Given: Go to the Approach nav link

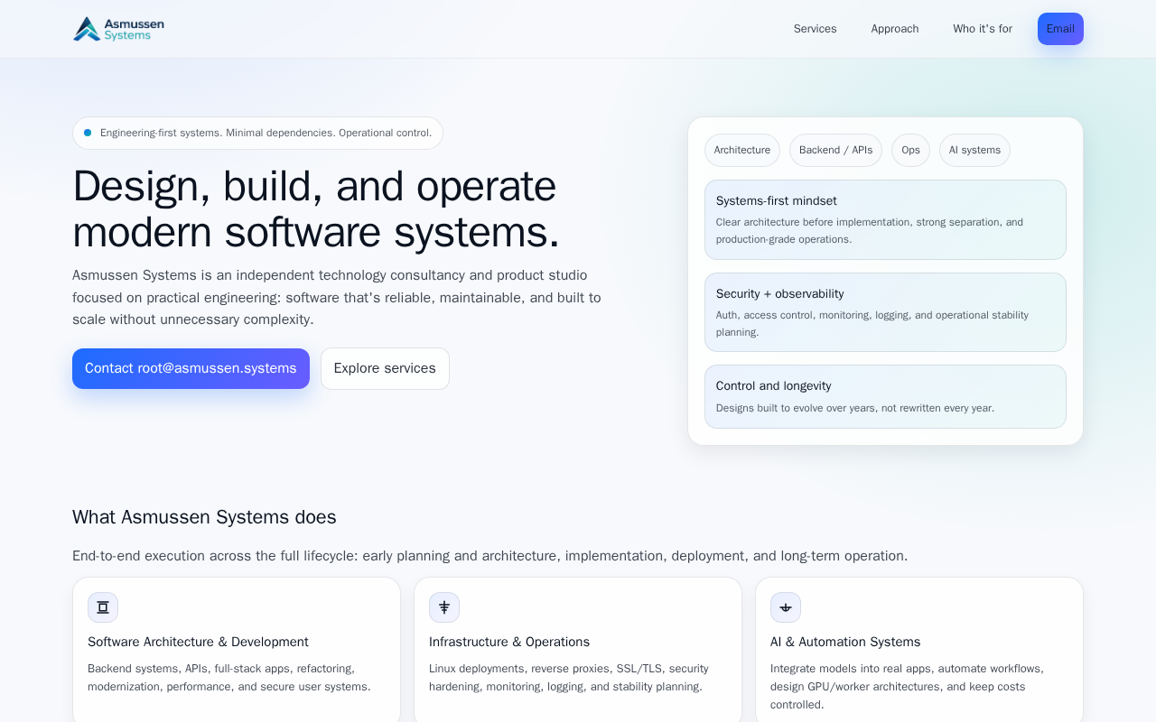Looking at the screenshot, I should pyautogui.click(x=895, y=29).
